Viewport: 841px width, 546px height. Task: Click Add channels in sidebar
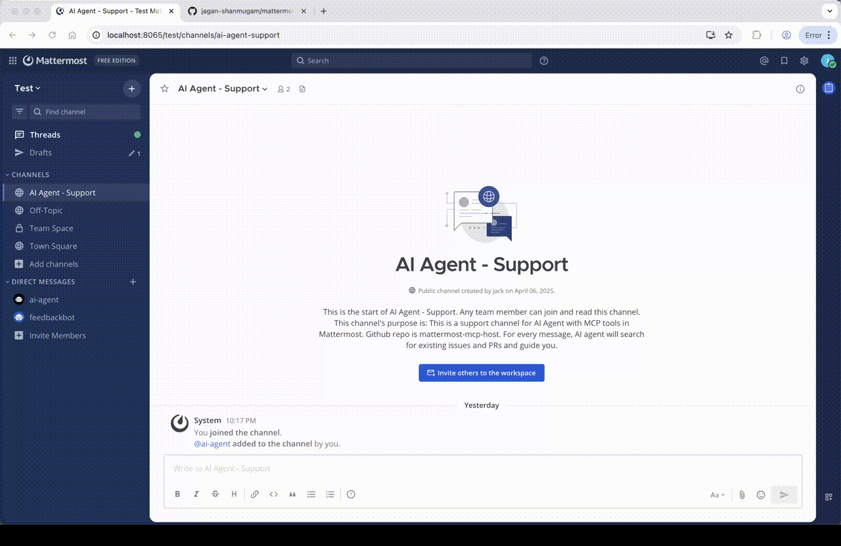pos(75,264)
